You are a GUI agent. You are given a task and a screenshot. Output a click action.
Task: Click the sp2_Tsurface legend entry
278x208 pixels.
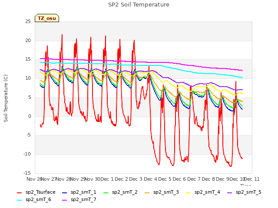click(36, 192)
